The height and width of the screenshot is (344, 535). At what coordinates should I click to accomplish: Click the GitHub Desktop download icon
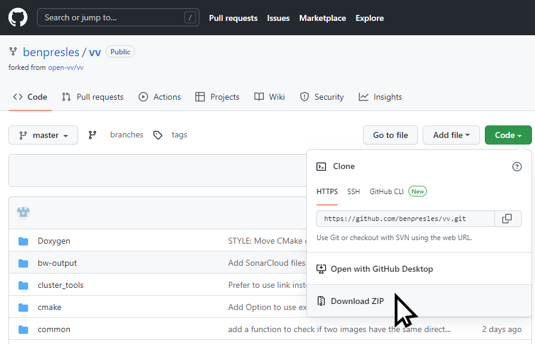pyautogui.click(x=321, y=269)
